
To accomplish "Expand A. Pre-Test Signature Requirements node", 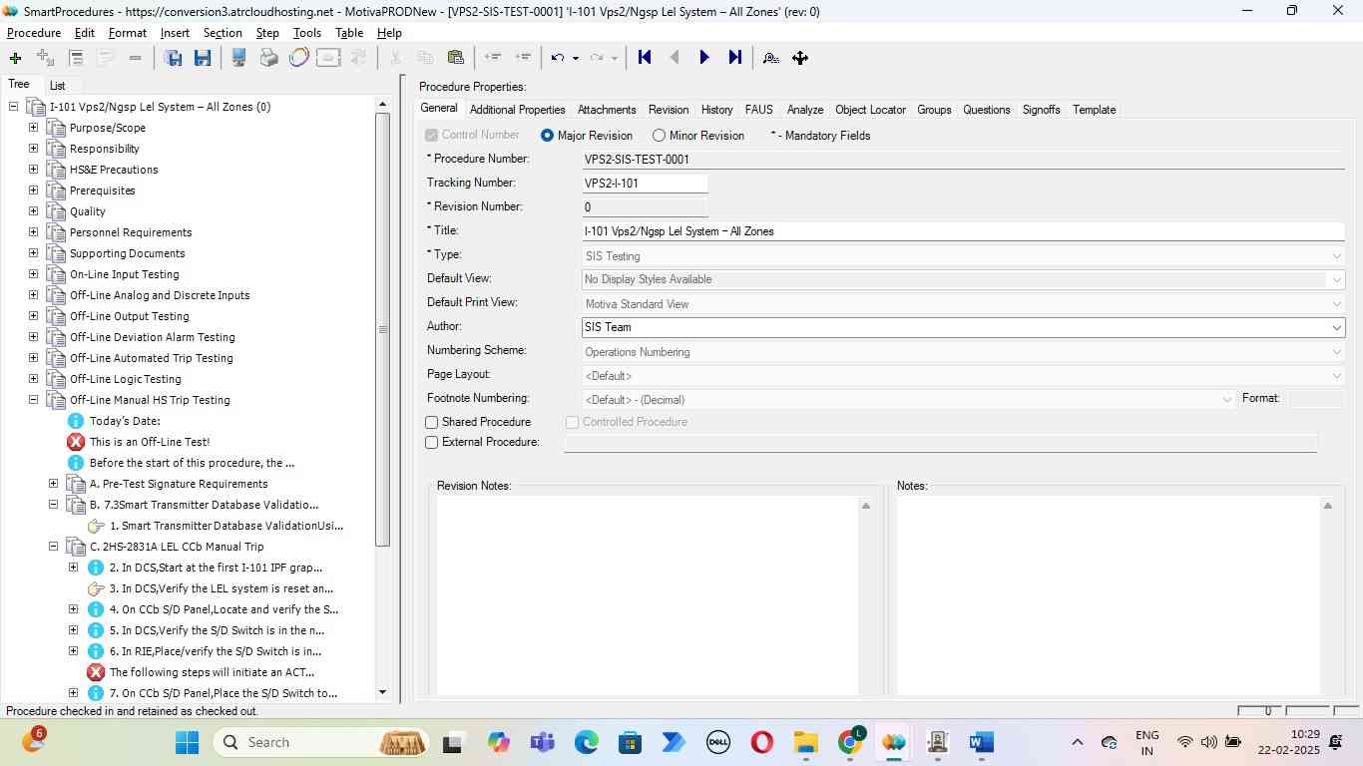I will (x=54, y=484).
